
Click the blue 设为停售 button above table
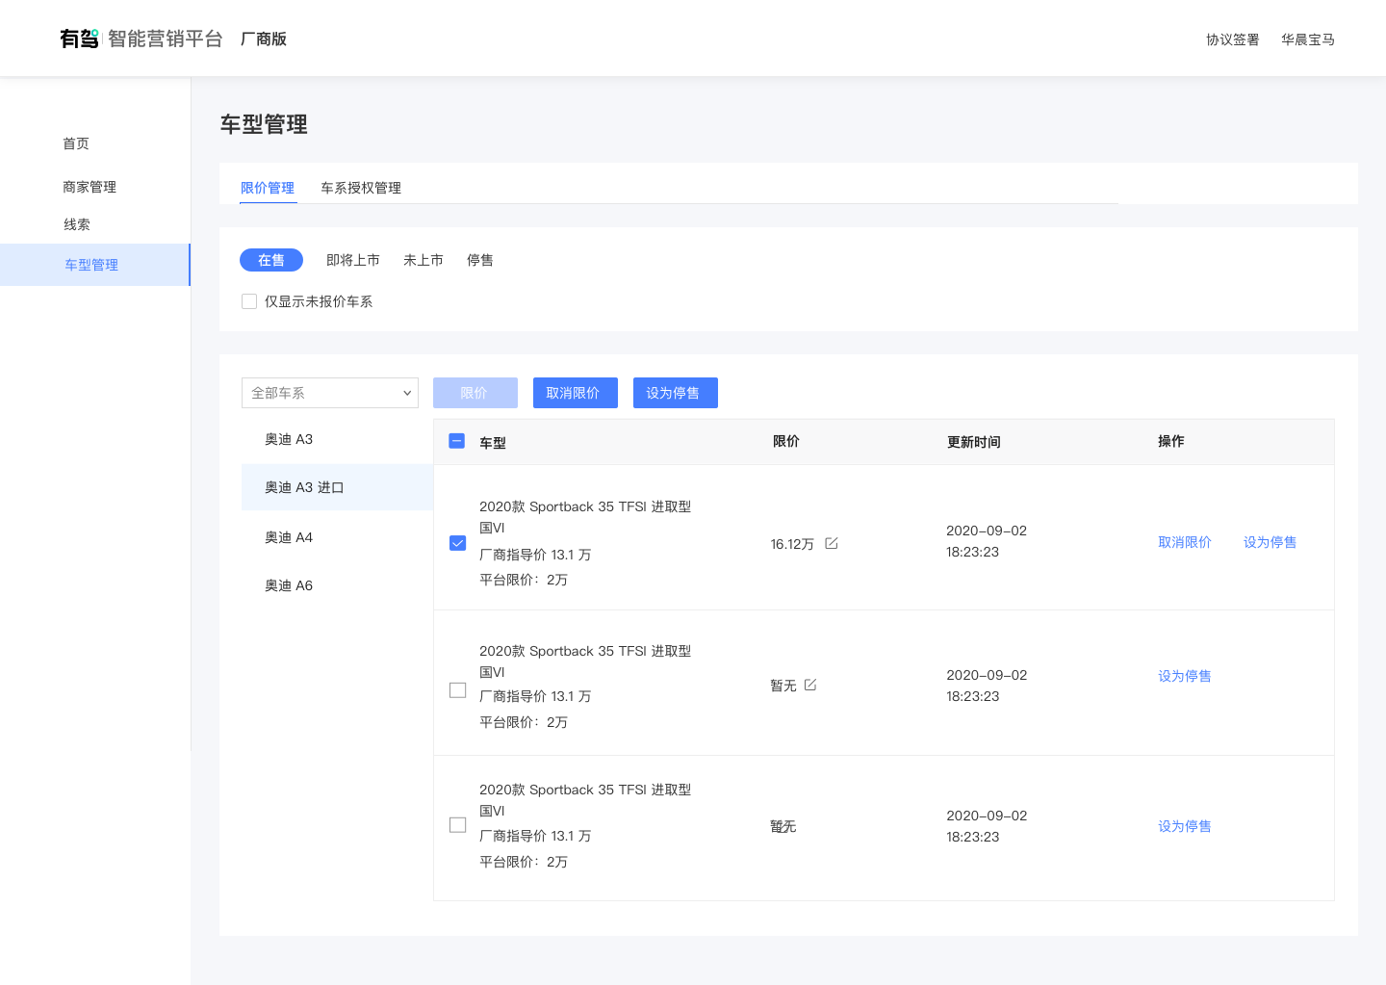675,393
